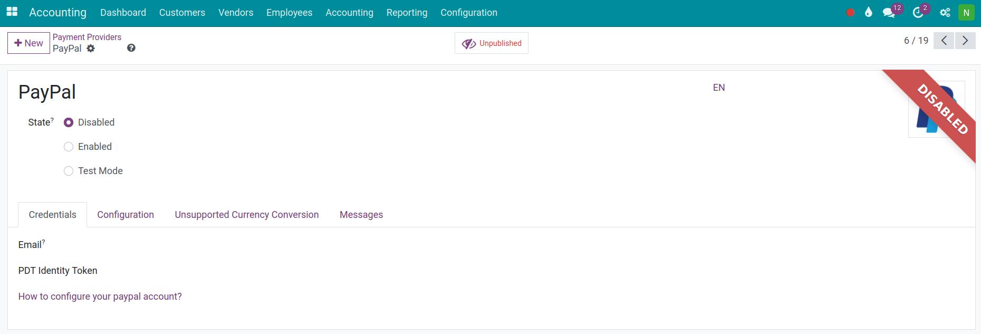Click the New button
The image size is (981, 334).
(28, 43)
